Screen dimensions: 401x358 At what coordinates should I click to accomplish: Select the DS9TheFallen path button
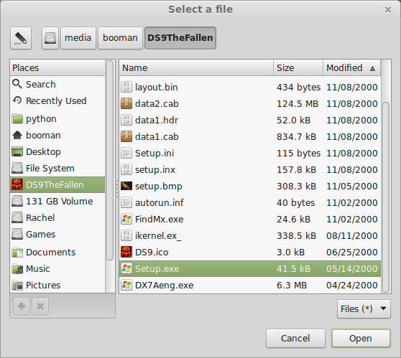[180, 38]
